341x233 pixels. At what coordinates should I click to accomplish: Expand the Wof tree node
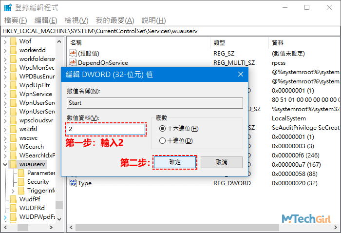click(5, 41)
